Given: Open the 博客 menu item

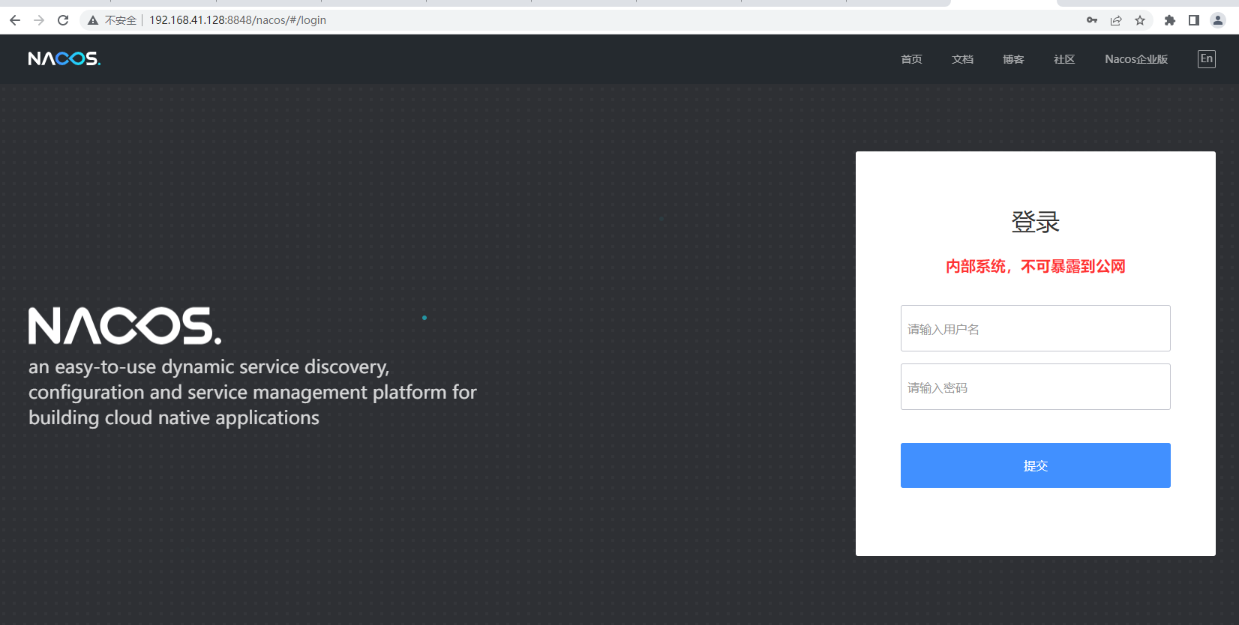Looking at the screenshot, I should [1013, 59].
